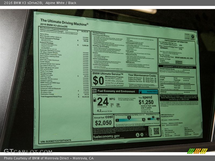
Task: Click the 'Photo Courtesy of BMW of Monrovia' caption
Action: tap(48, 158)
